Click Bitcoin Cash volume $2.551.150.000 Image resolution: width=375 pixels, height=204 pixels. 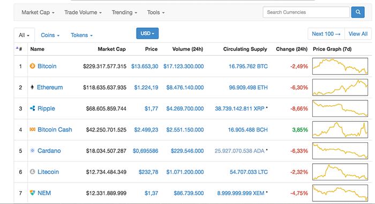185,130
